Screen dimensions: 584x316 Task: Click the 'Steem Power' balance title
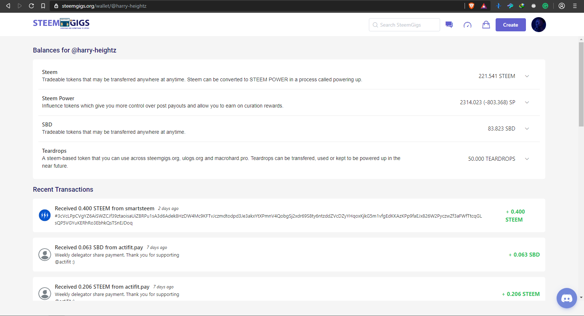pyautogui.click(x=58, y=98)
